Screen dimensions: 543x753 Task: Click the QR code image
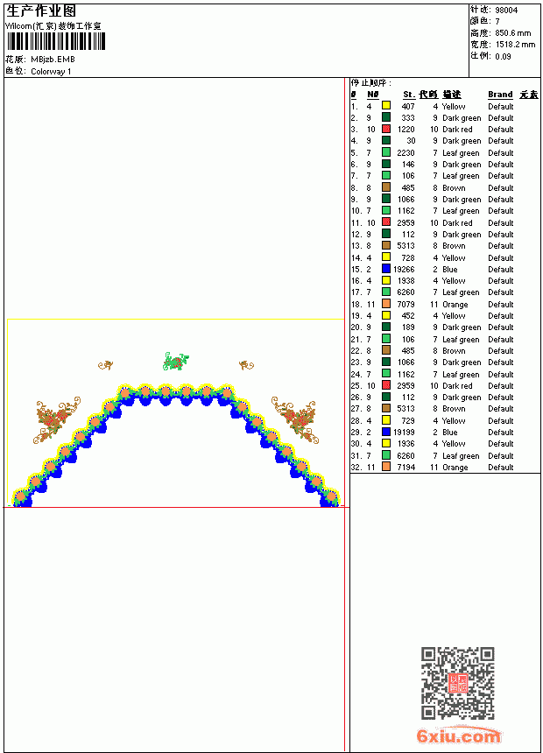[458, 683]
